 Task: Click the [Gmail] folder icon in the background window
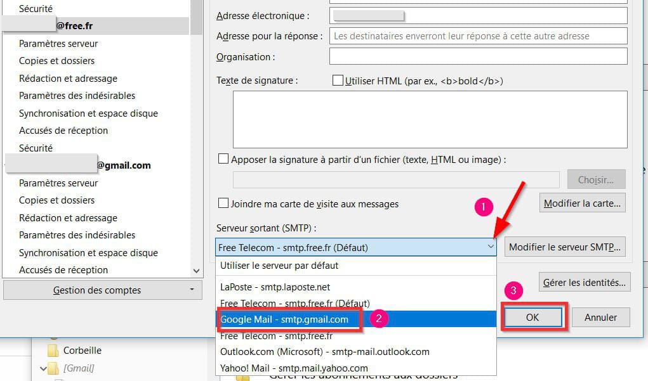pyautogui.click(x=53, y=368)
